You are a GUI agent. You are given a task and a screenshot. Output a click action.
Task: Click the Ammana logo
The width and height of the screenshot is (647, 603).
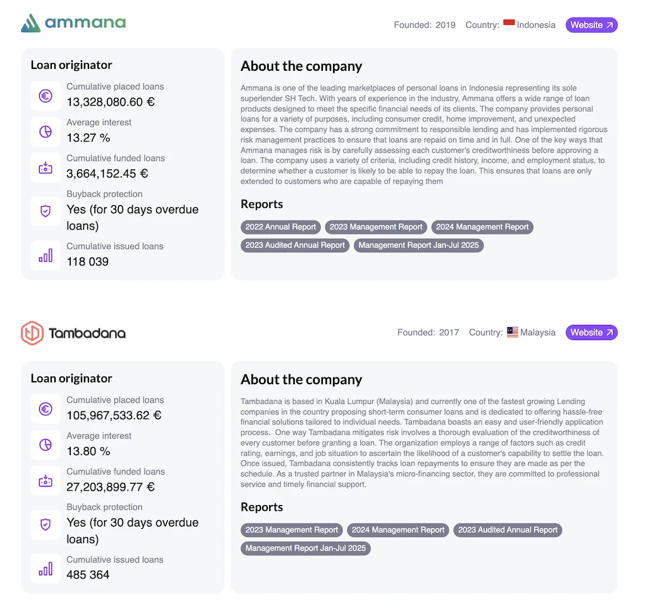(73, 23)
